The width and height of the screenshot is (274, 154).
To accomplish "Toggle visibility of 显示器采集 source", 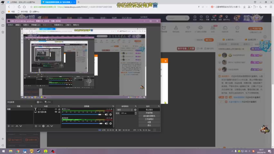I will click(x=56, y=112).
